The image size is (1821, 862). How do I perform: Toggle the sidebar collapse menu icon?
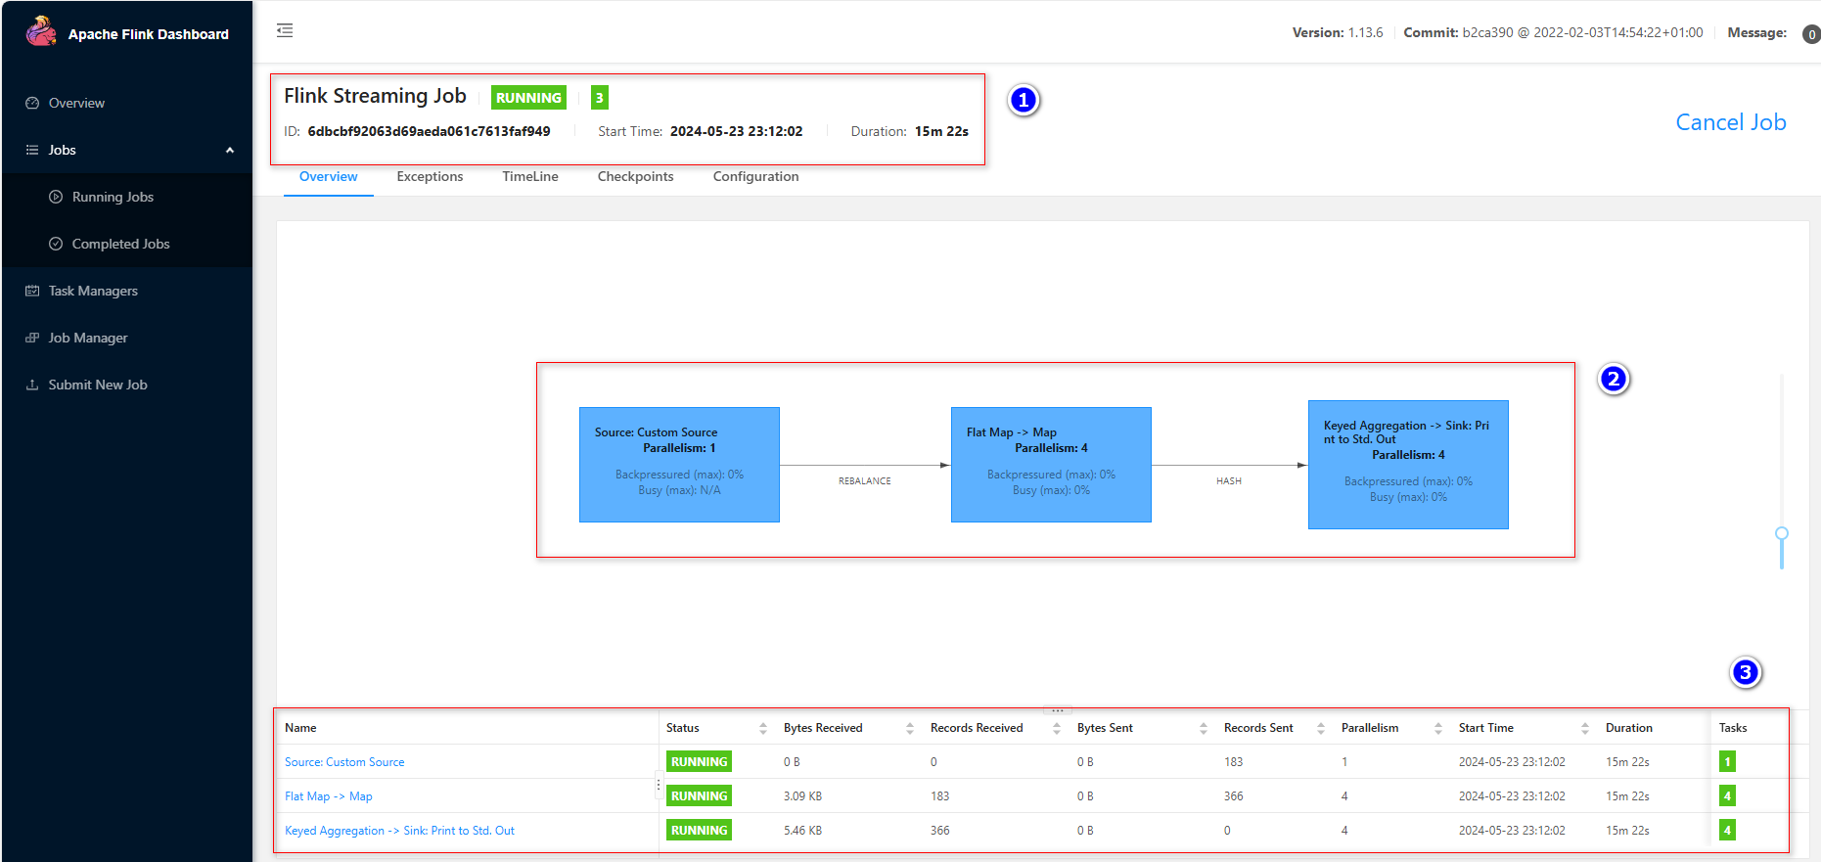click(x=285, y=30)
